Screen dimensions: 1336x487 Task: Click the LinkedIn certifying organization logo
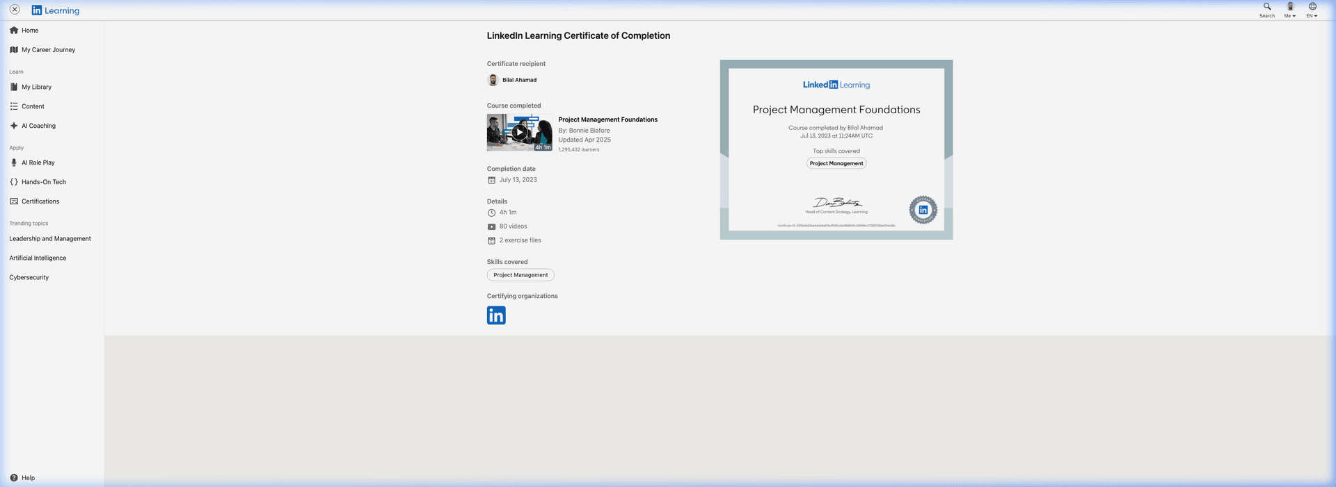496,315
